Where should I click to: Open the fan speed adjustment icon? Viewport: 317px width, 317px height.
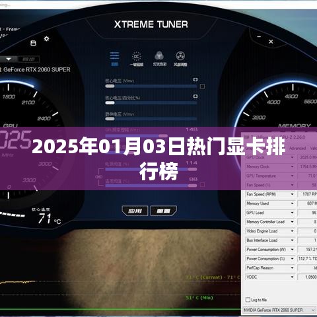coord(180,59)
